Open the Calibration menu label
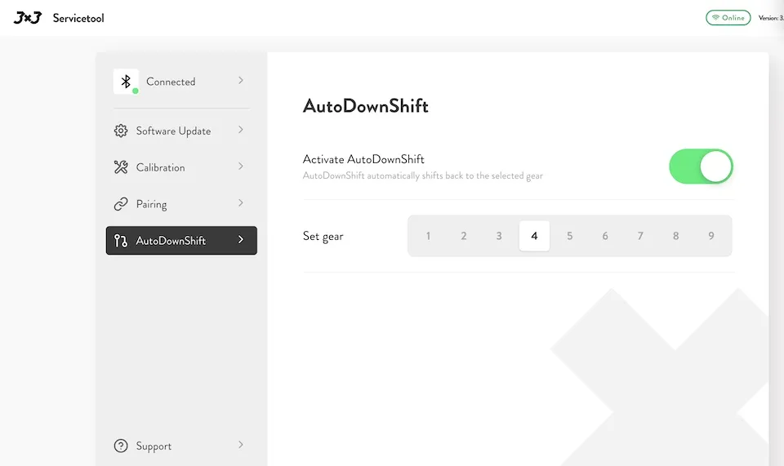 coord(161,167)
